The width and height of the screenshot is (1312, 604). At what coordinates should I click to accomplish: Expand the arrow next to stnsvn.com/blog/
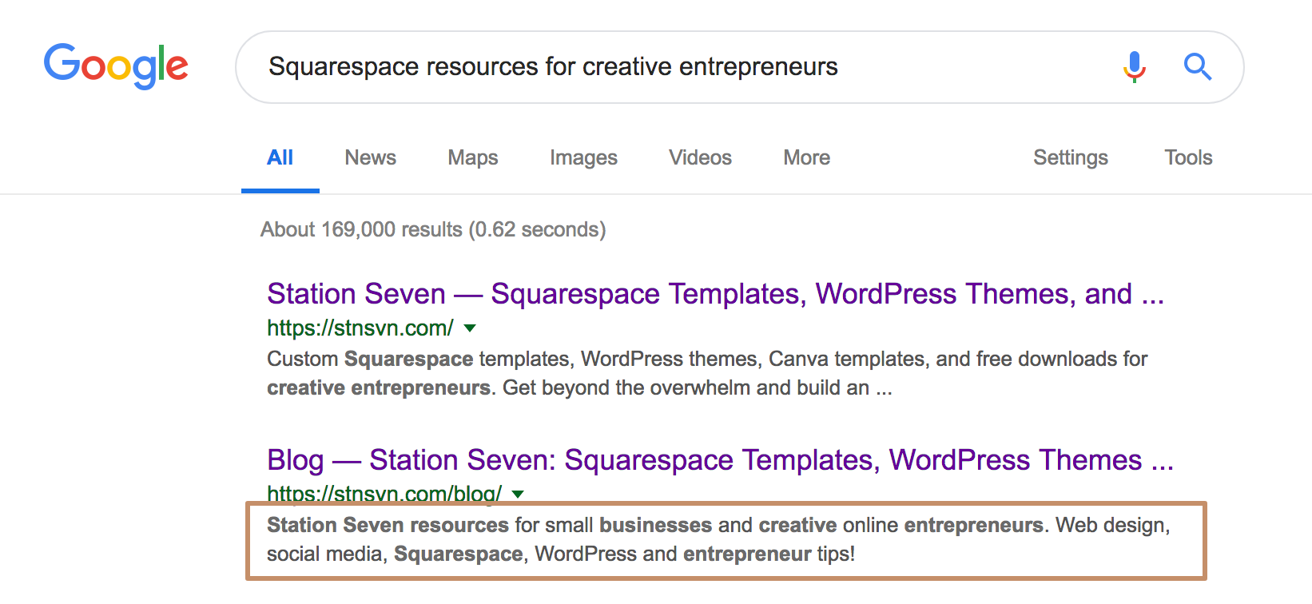click(x=518, y=494)
